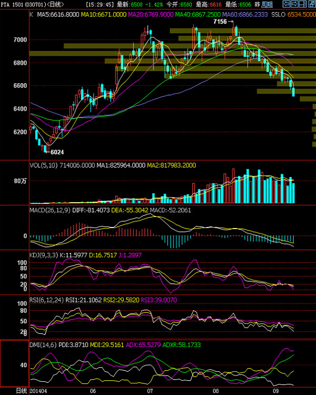Click the -1.42% change value
The width and height of the screenshot is (316, 395).
pos(154,5)
